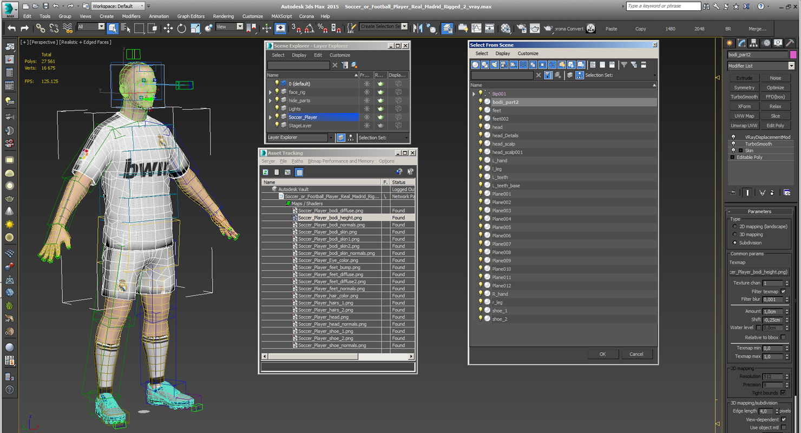Open the Display command panel tab
The height and width of the screenshot is (433, 801).
(778, 43)
